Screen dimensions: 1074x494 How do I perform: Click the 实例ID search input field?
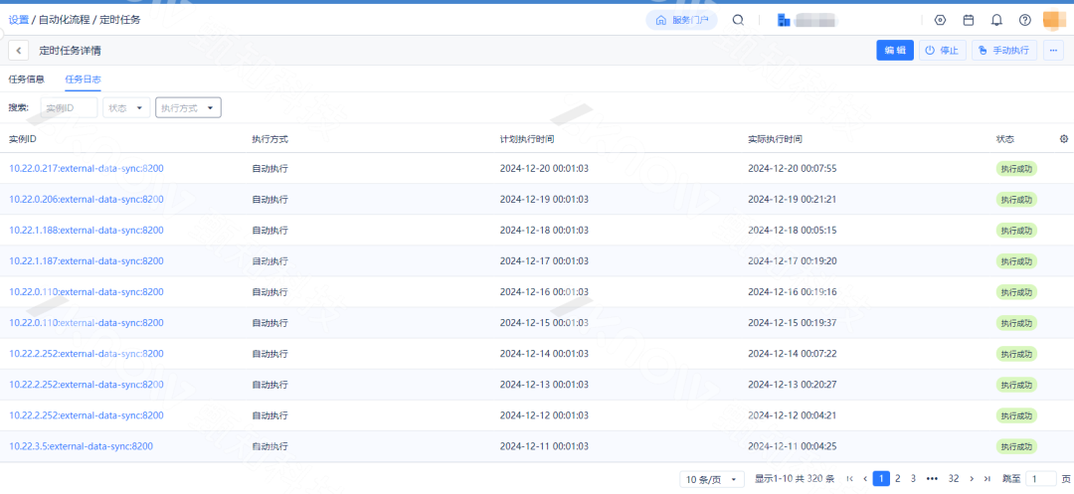click(x=69, y=107)
